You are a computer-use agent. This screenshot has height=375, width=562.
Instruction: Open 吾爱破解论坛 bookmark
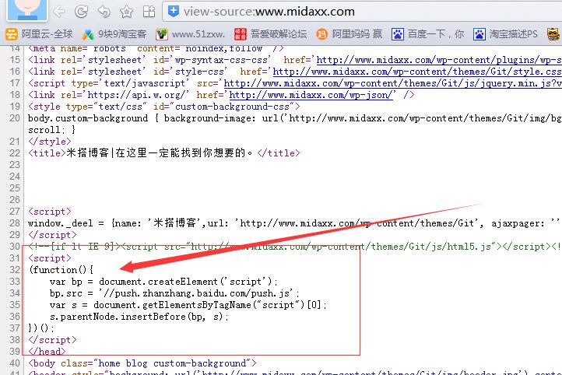tap(271, 34)
